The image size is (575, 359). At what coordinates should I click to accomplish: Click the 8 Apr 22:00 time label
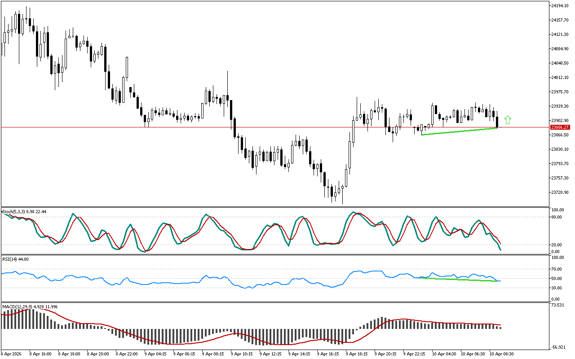[x=127, y=354]
